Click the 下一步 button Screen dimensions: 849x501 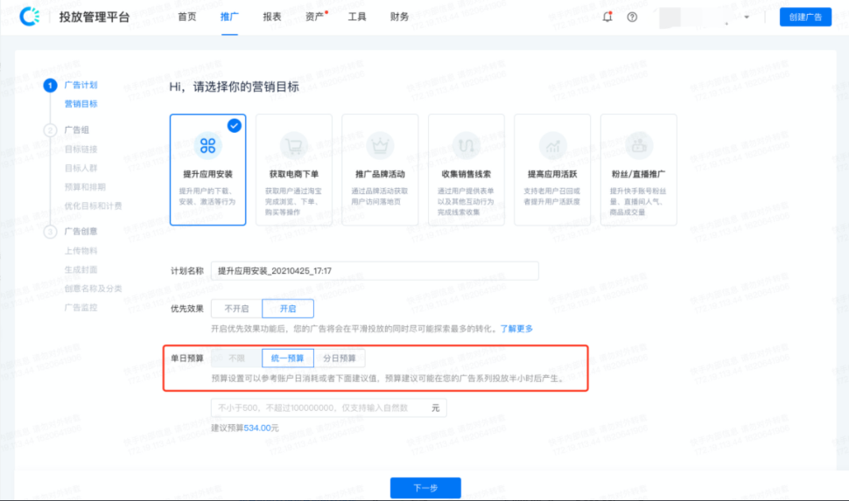(x=425, y=488)
